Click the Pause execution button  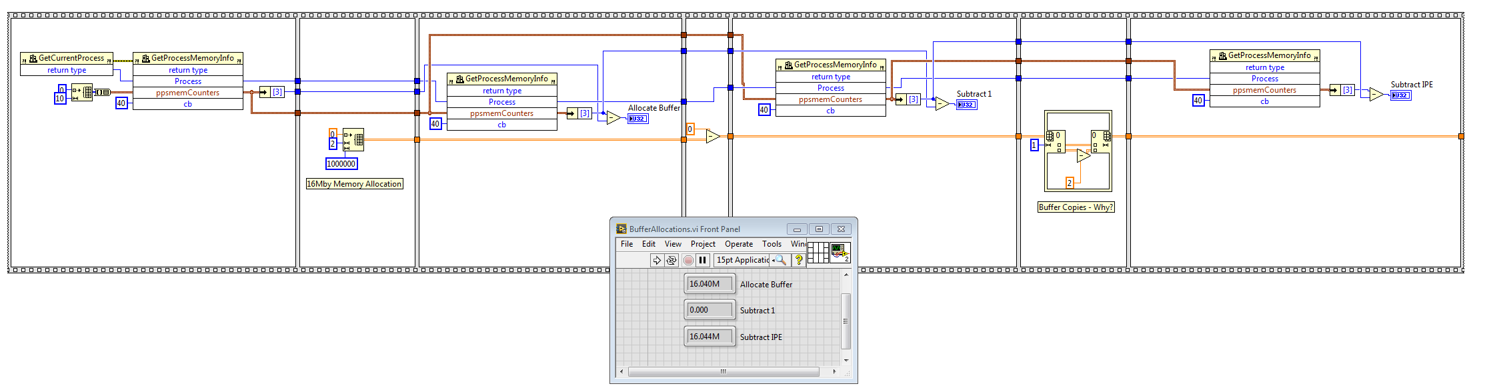click(702, 261)
